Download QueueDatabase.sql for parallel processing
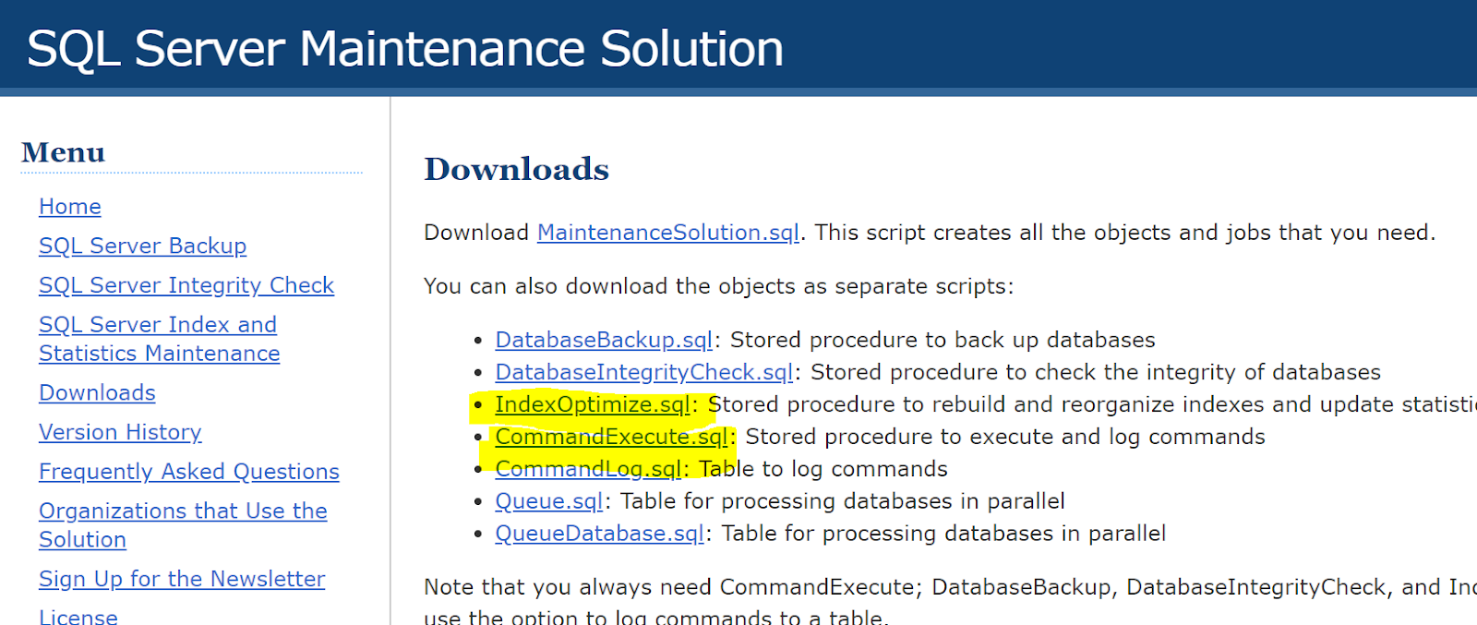Viewport: 1477px width, 625px height. click(598, 533)
